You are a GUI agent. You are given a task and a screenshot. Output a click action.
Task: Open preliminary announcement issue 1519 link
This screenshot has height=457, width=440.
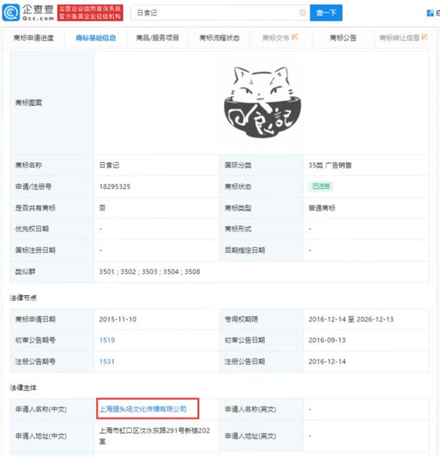click(x=107, y=340)
